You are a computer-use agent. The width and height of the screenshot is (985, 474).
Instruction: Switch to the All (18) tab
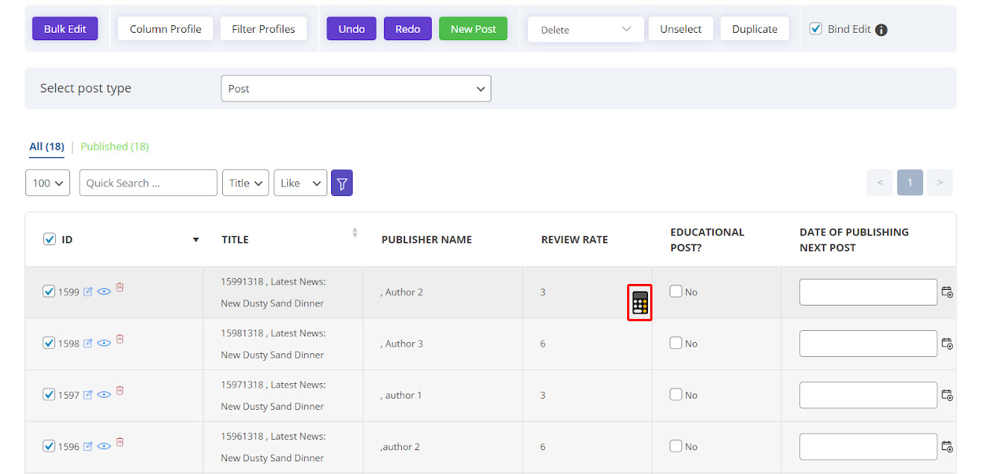(x=46, y=147)
